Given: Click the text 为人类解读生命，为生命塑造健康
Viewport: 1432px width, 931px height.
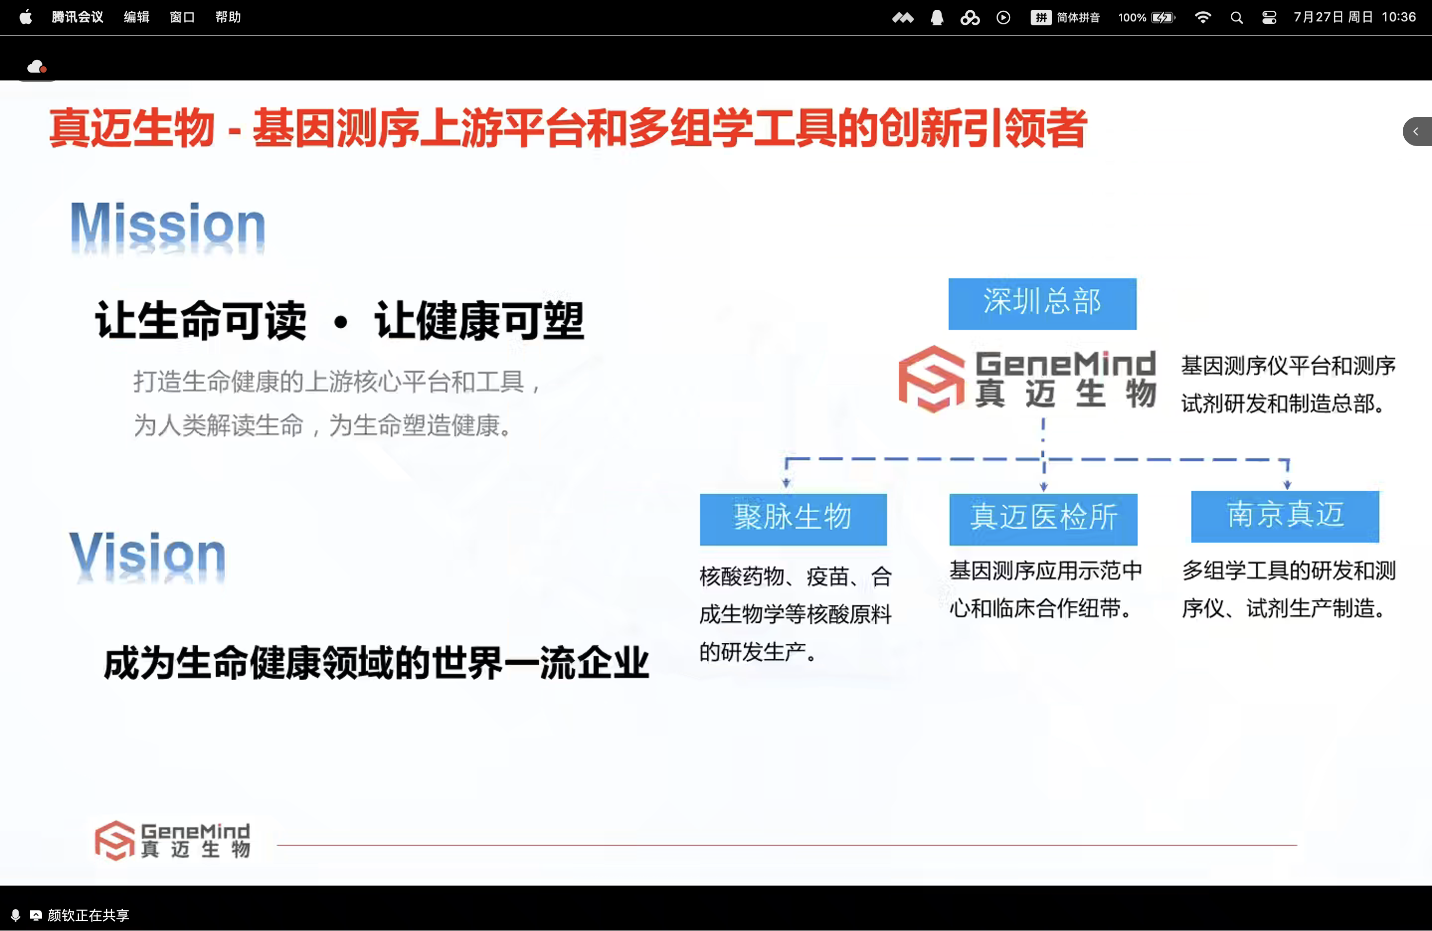Looking at the screenshot, I should [323, 425].
